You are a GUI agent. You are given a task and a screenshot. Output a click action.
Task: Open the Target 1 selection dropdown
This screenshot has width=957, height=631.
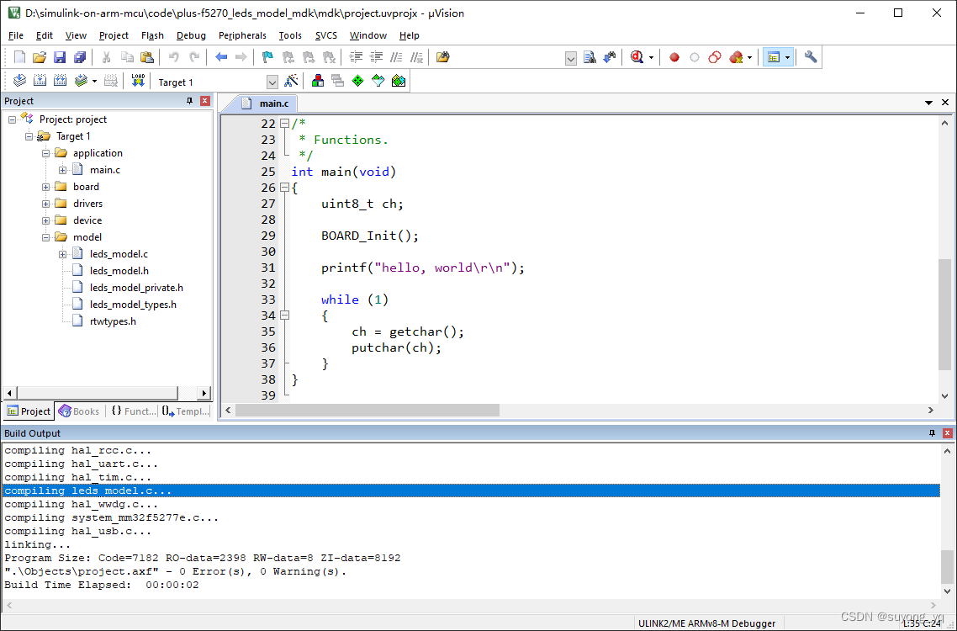coord(272,82)
